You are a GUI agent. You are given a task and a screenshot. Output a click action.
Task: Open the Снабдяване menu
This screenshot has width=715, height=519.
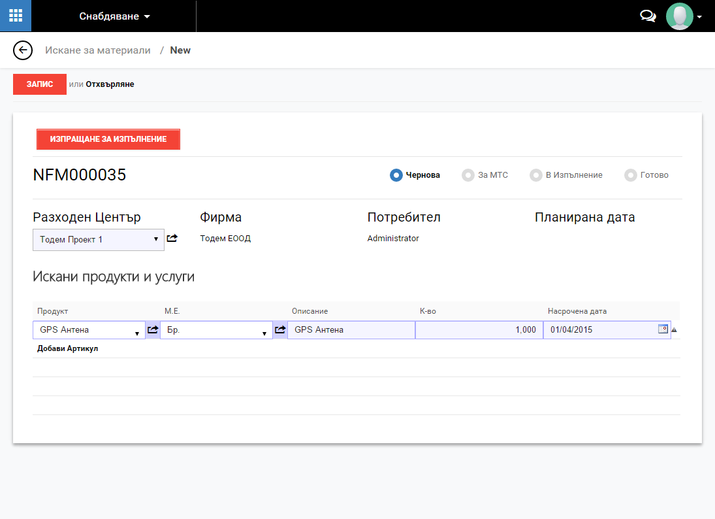coord(114,16)
